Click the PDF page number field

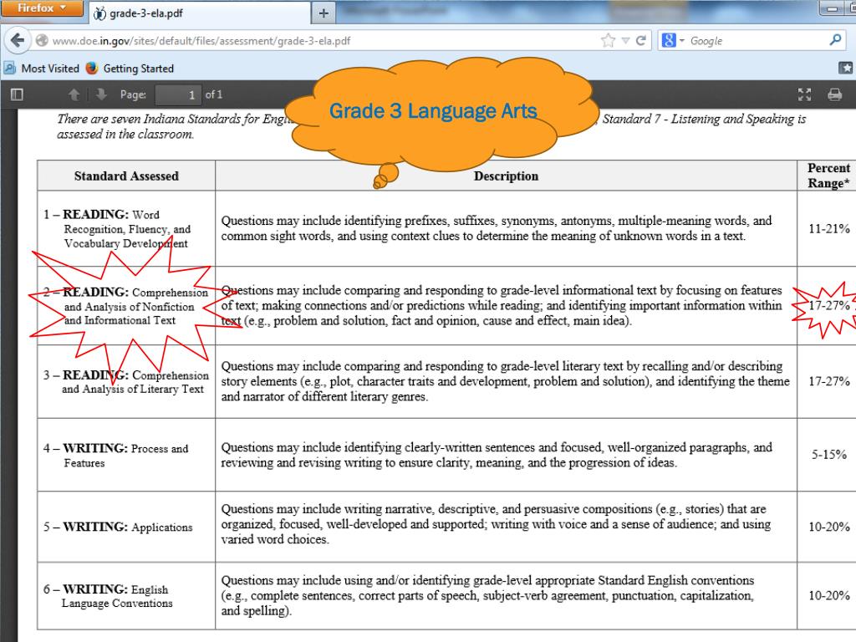pos(178,94)
